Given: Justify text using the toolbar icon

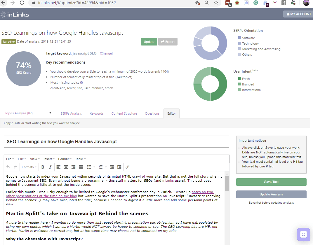Looking at the screenshot, I should [81, 167].
